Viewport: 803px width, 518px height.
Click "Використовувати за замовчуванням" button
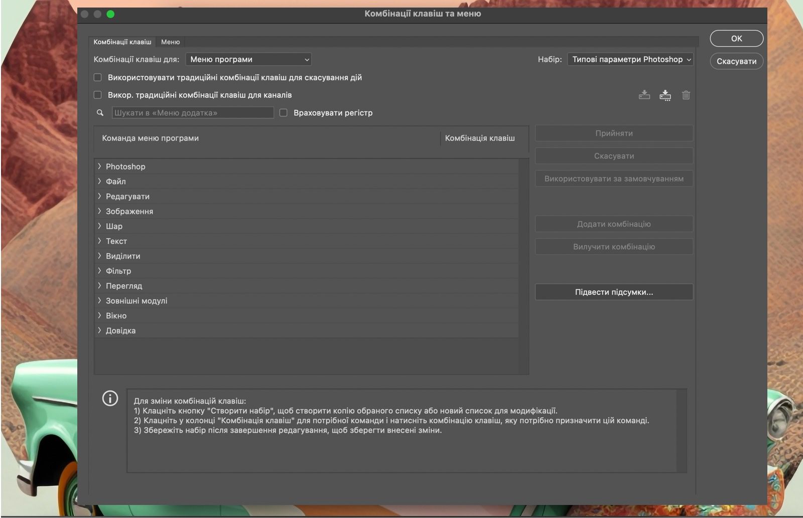(614, 179)
